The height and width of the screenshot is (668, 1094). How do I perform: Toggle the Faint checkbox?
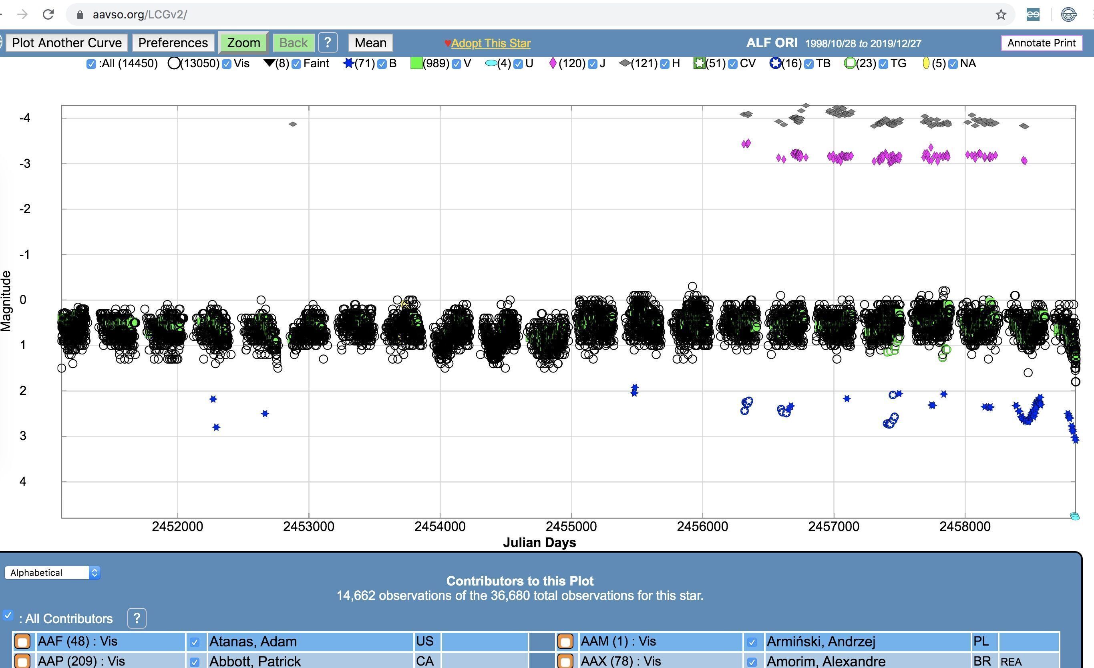point(296,64)
